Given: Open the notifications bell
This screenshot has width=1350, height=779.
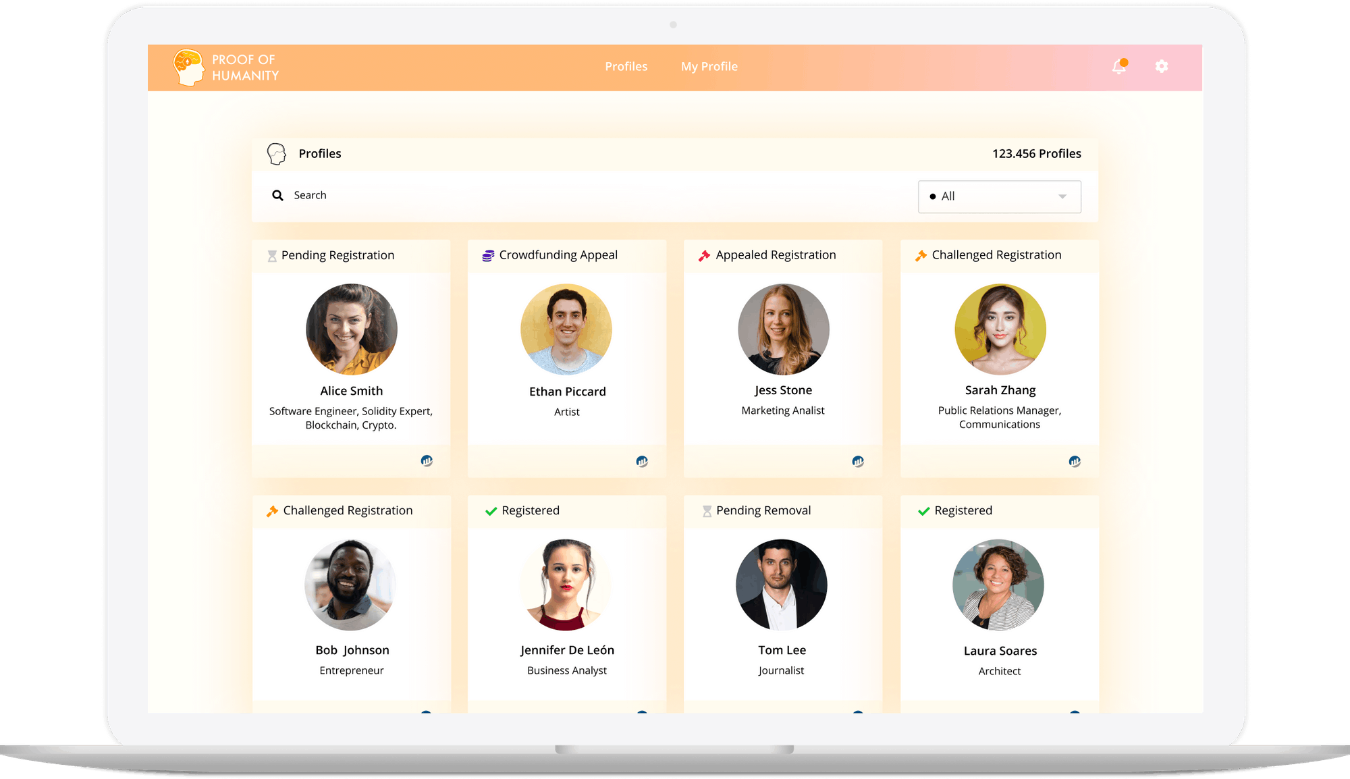Looking at the screenshot, I should (1119, 66).
